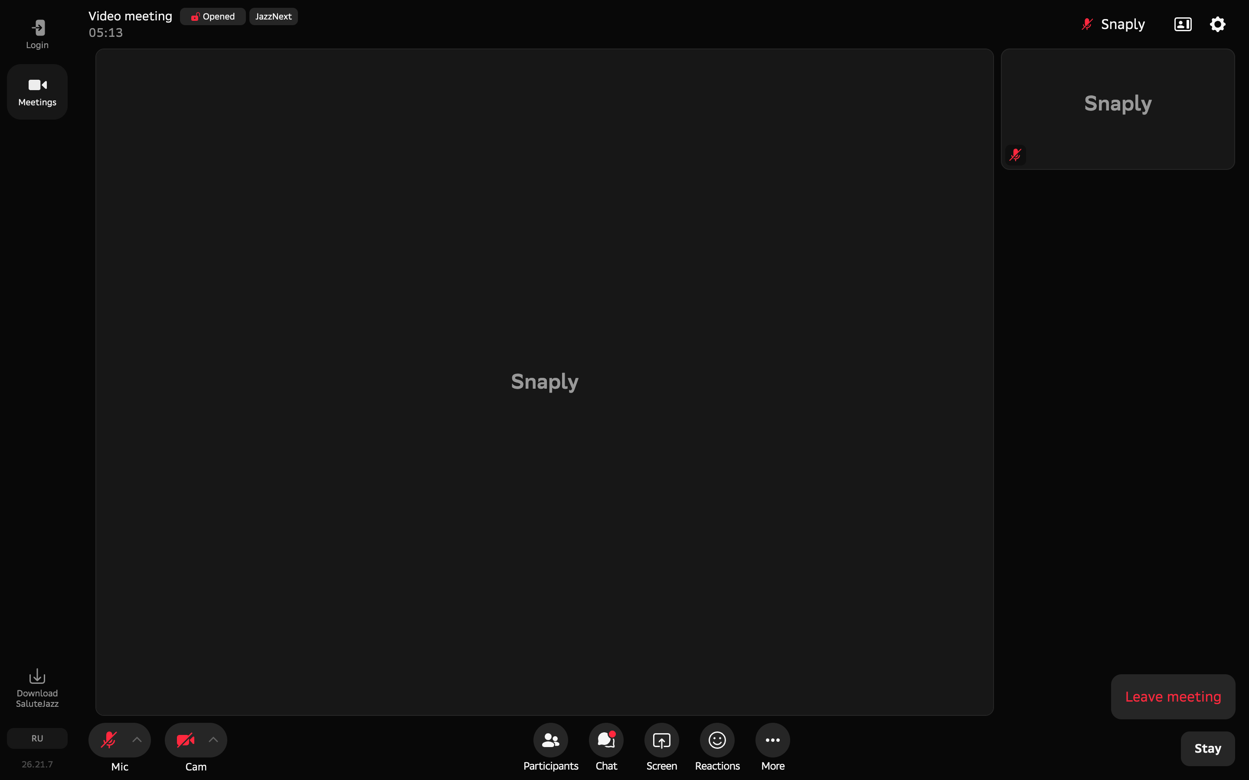Select the Snaply participant thumbnail tile

pyautogui.click(x=1118, y=109)
